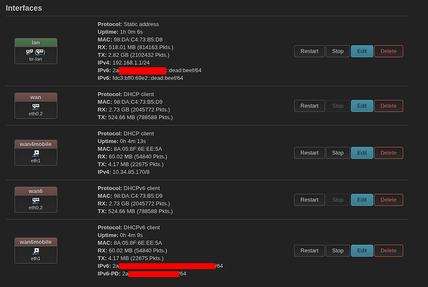Restart the lan interface
428x287 pixels.
pos(310,51)
